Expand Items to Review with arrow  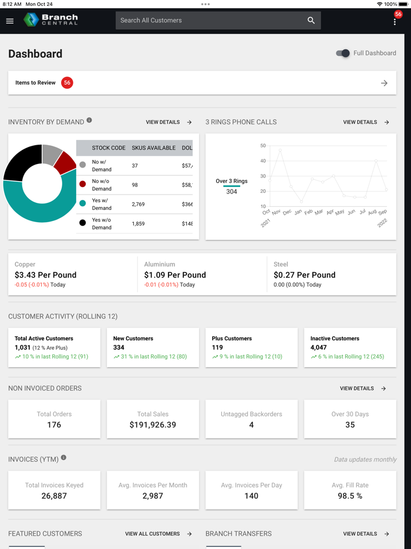pyautogui.click(x=384, y=83)
